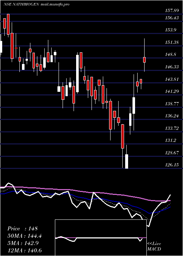This screenshot has width=183, height=256.
Task: Click the 153.9 price axis label
Action: tap(171, 30)
